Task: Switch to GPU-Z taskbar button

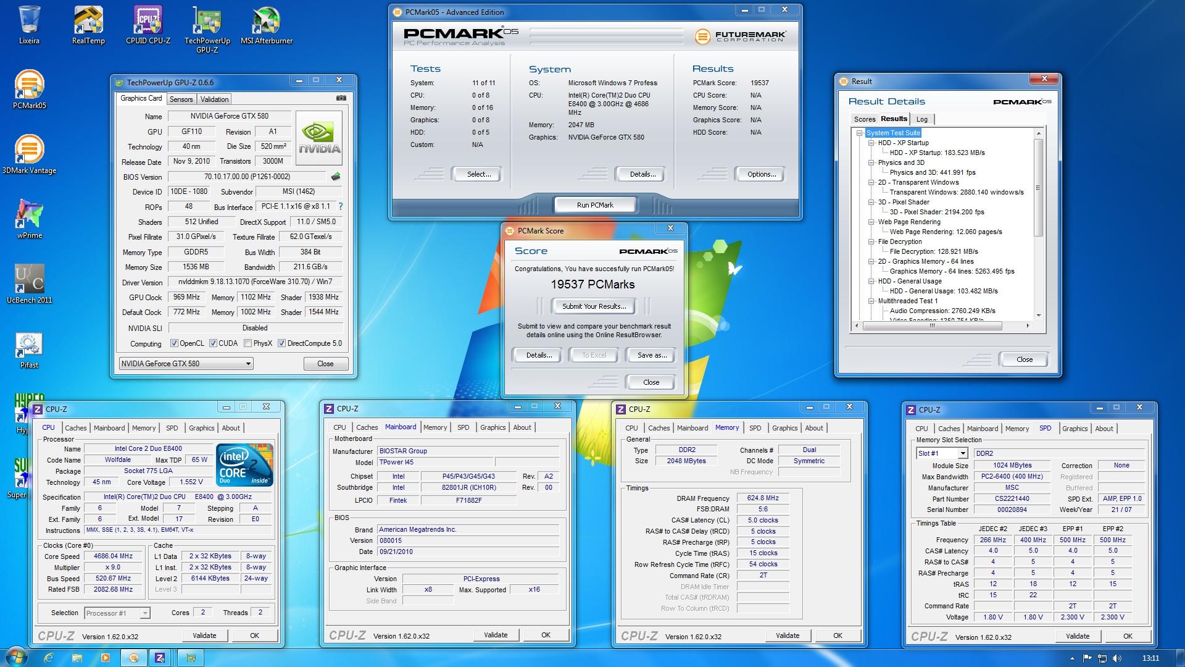Action: 191,658
